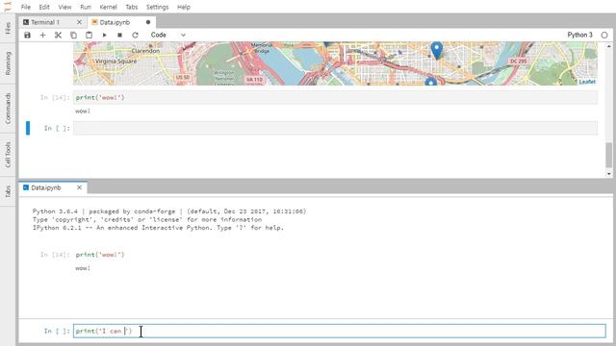
Task: Open the Settings menu
Action: pyautogui.click(x=157, y=7)
